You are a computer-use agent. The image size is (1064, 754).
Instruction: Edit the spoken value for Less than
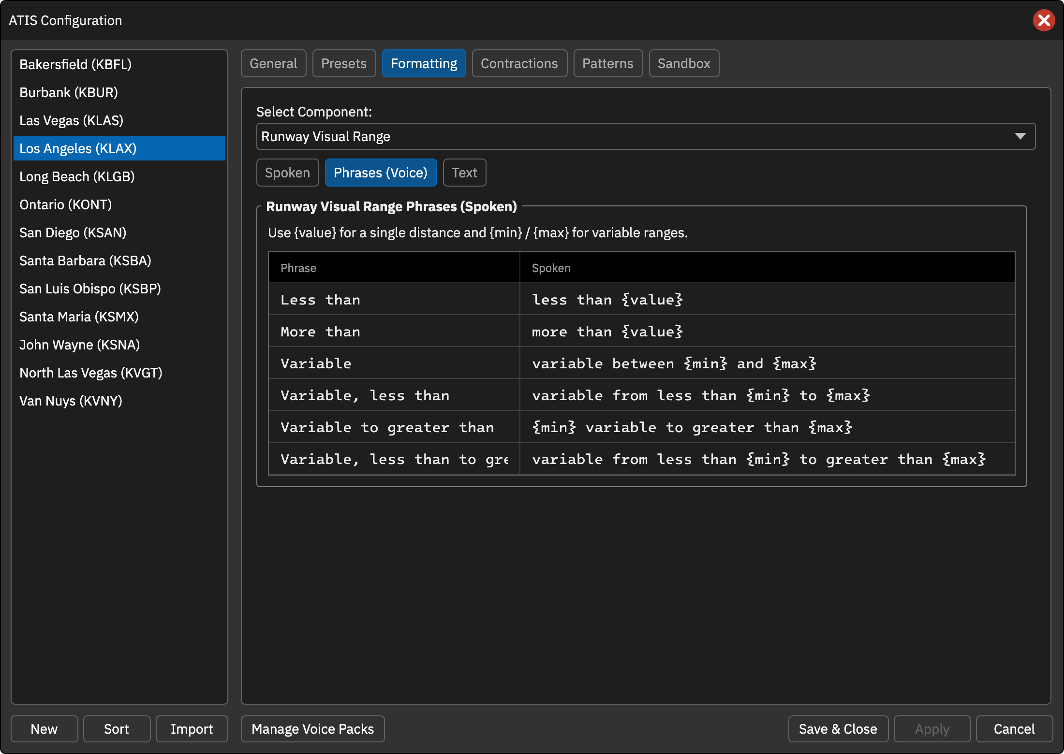tap(767, 299)
